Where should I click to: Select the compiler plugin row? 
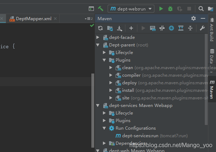tap(151, 75)
